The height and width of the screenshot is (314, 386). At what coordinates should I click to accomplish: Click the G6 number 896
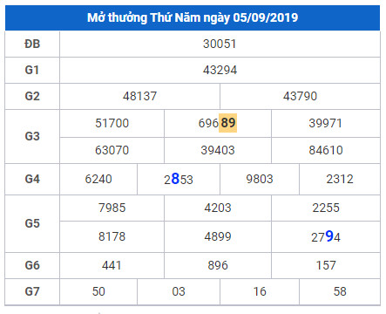pos(218,265)
